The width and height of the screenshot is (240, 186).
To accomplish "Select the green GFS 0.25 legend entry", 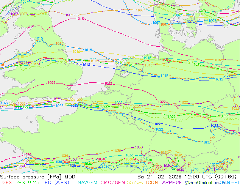I will [x=27, y=183].
